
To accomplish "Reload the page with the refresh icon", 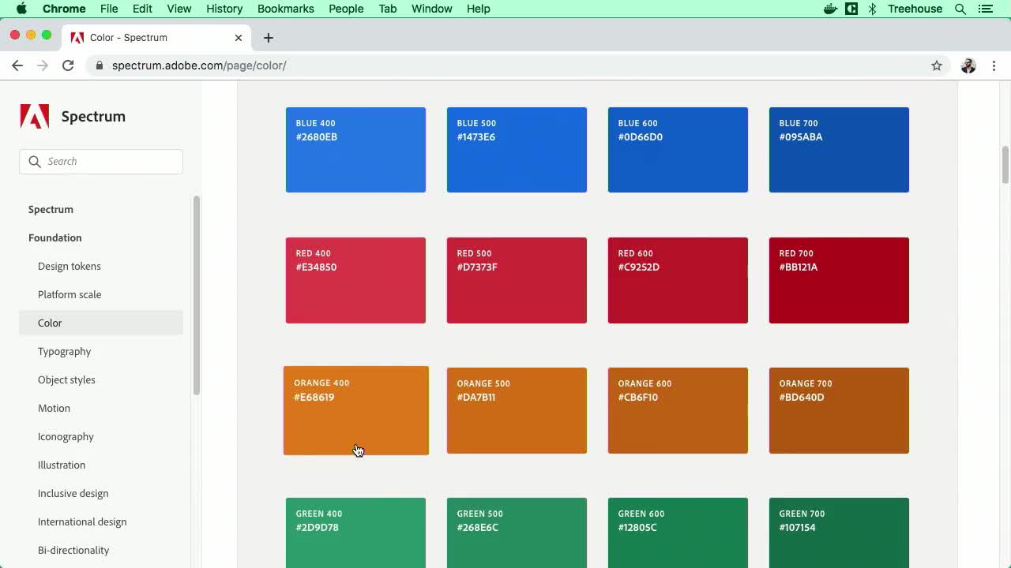I will click(68, 65).
